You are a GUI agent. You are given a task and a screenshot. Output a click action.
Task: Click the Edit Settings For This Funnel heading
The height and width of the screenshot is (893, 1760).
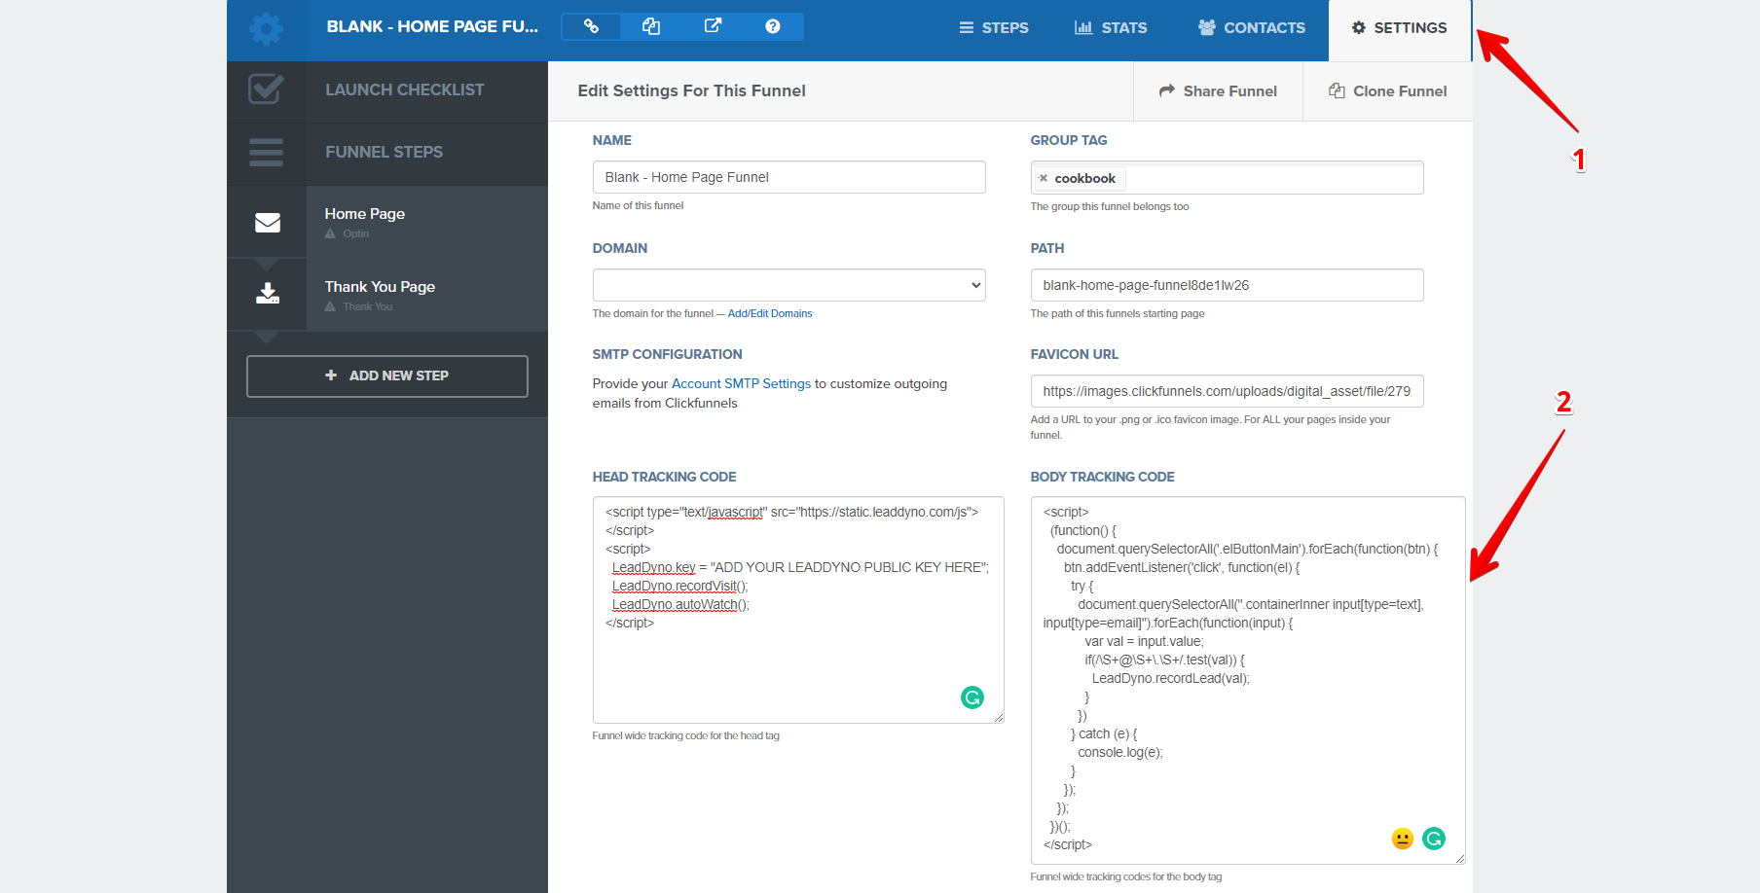coord(692,90)
